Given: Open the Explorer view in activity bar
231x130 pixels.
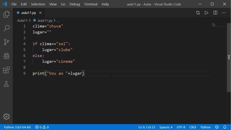Looking at the screenshot, I should point(6,14).
